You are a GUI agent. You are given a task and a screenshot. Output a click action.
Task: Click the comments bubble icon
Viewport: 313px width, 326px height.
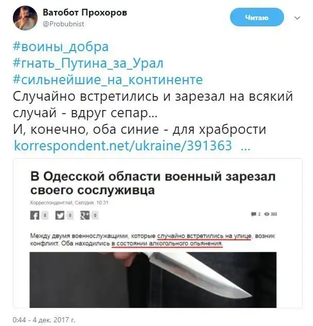coord(254,214)
